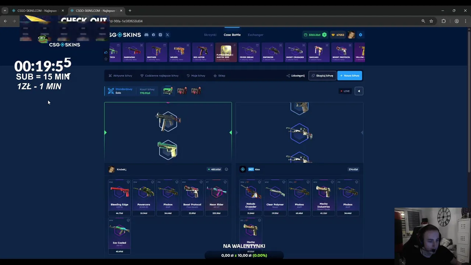Viewport: 471px width, 265px height.
Task: Click the LIVE status indicator
Action: pyautogui.click(x=345, y=91)
